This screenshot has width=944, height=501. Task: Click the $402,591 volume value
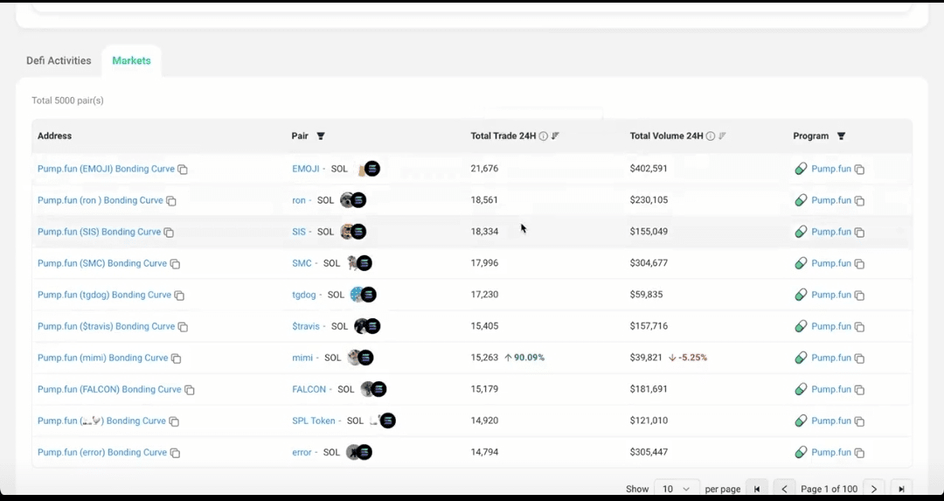[649, 169]
